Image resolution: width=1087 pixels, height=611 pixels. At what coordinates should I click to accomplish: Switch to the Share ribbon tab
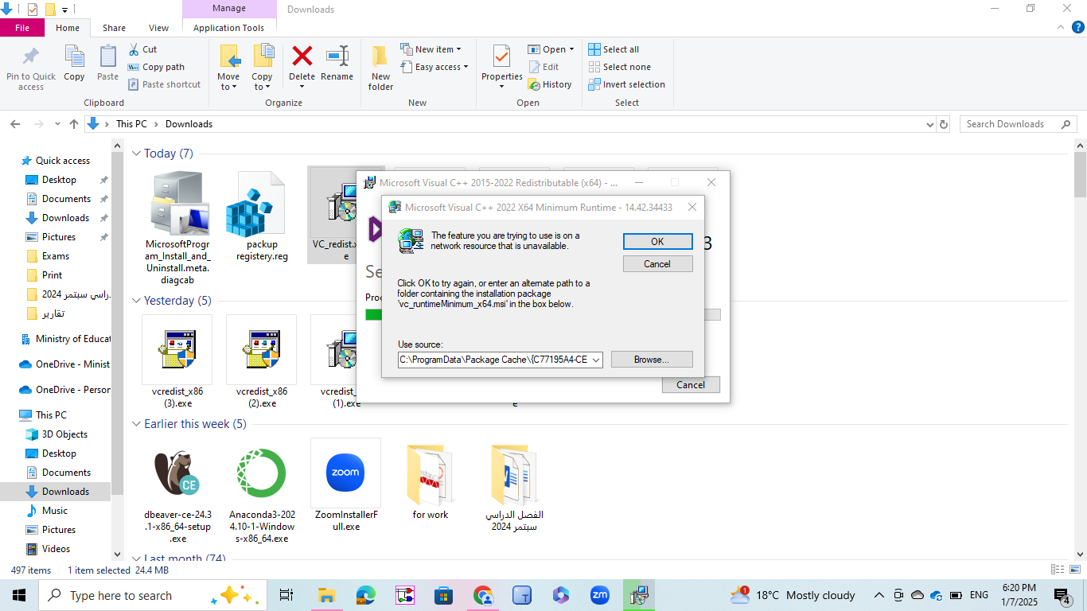point(114,28)
